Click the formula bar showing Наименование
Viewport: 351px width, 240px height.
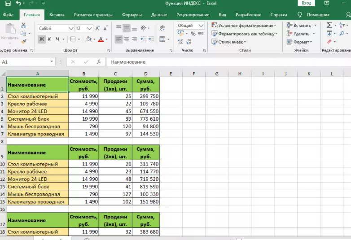(x=229, y=62)
